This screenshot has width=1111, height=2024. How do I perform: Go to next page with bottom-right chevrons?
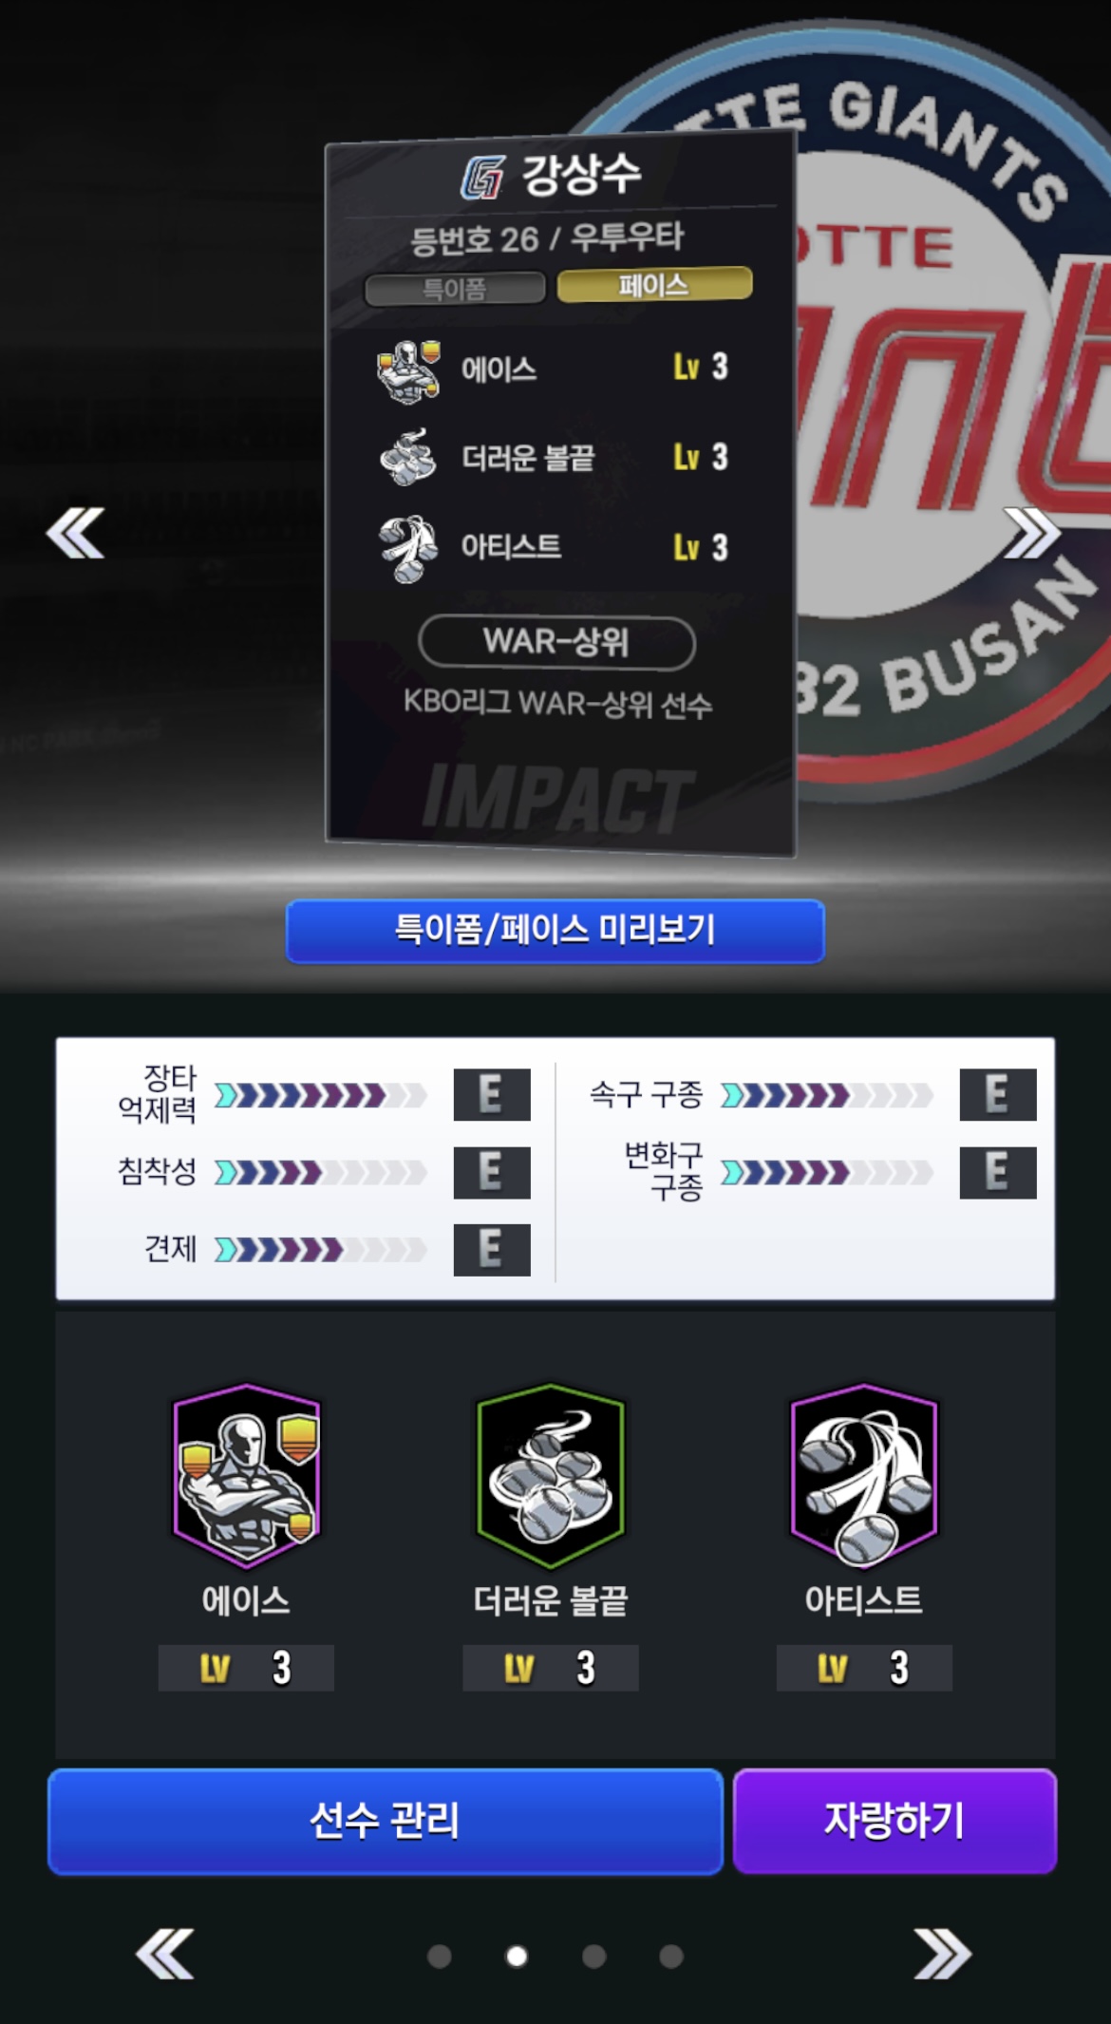pos(942,1954)
